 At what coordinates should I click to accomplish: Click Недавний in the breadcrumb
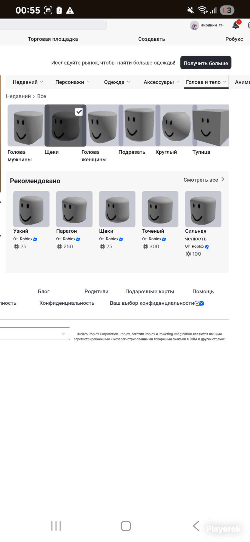(x=18, y=96)
